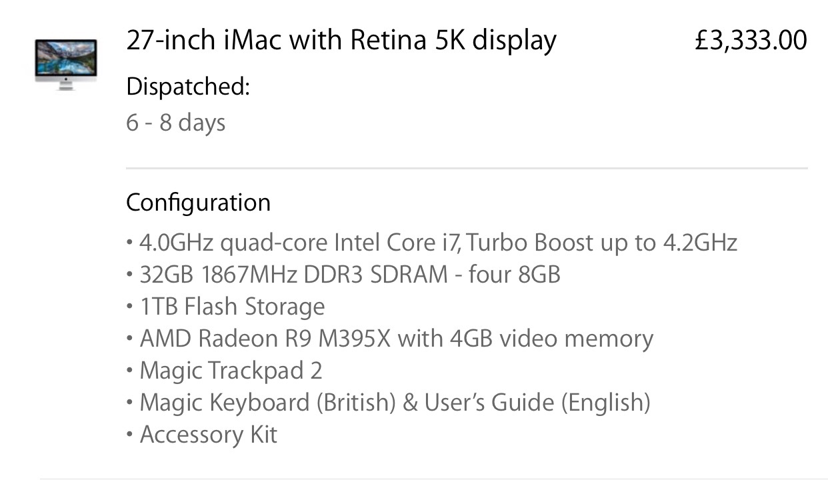Click the bullet before Magic Trackpad 2
Viewport: 828px width, 480px height.
tap(129, 371)
